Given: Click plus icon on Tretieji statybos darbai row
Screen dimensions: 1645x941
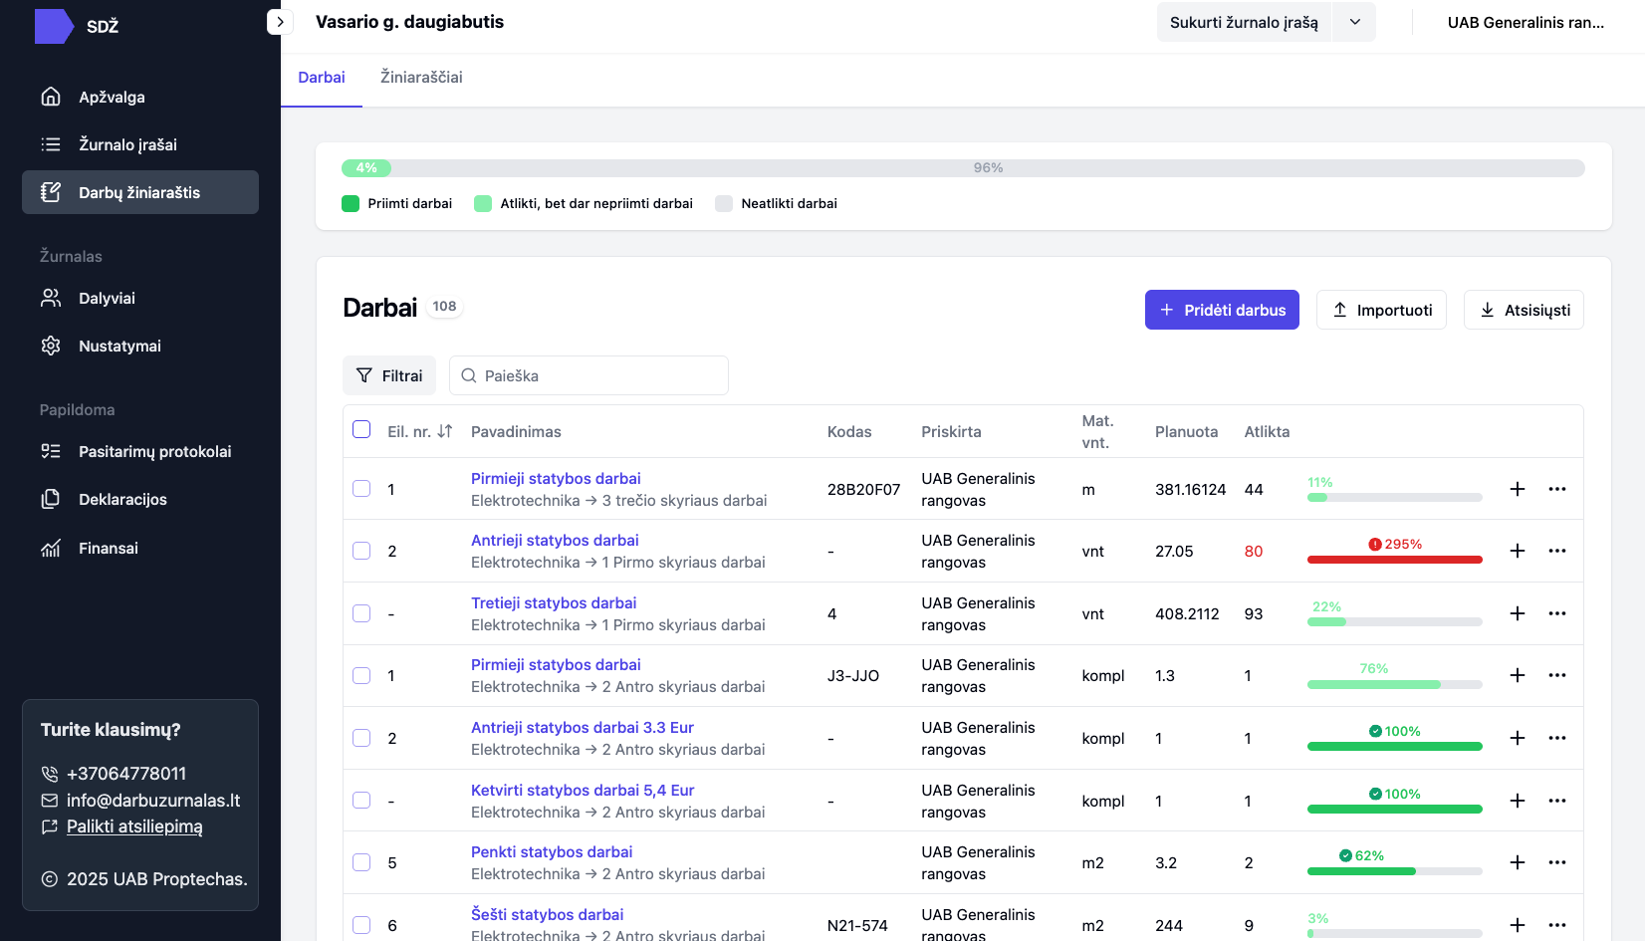Looking at the screenshot, I should click(x=1517, y=613).
